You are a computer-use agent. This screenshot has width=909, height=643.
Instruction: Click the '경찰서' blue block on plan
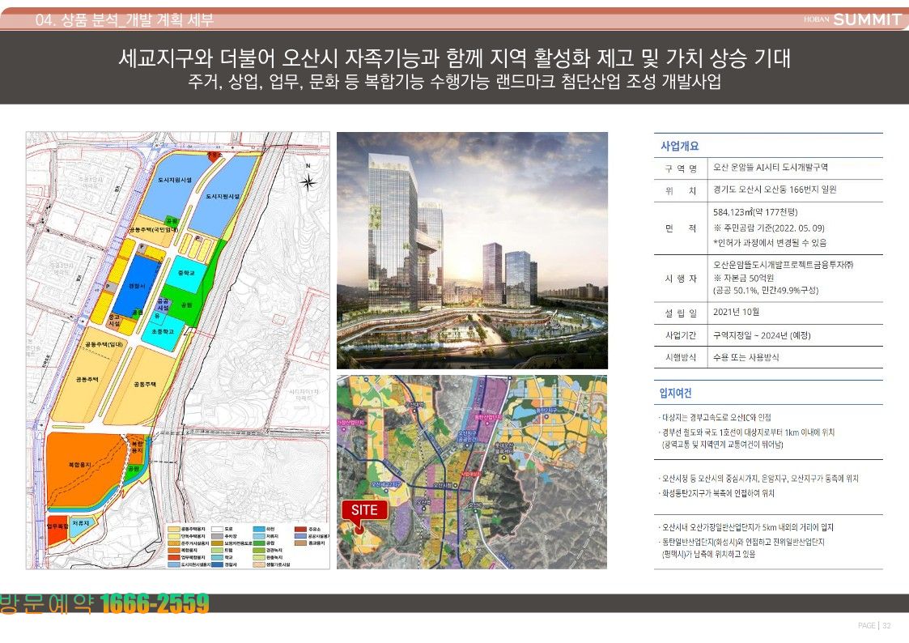click(x=137, y=286)
